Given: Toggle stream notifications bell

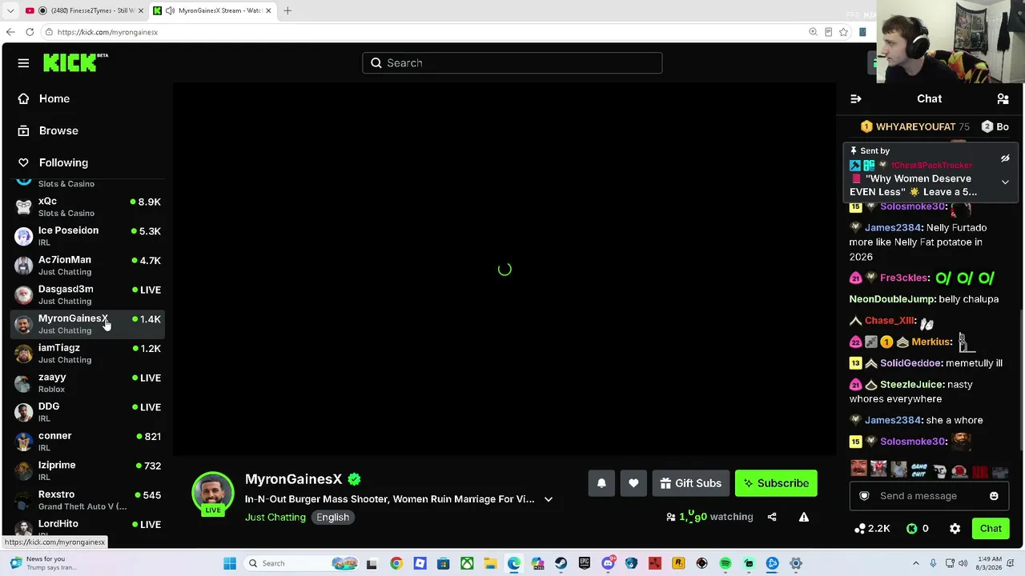Looking at the screenshot, I should pyautogui.click(x=601, y=483).
